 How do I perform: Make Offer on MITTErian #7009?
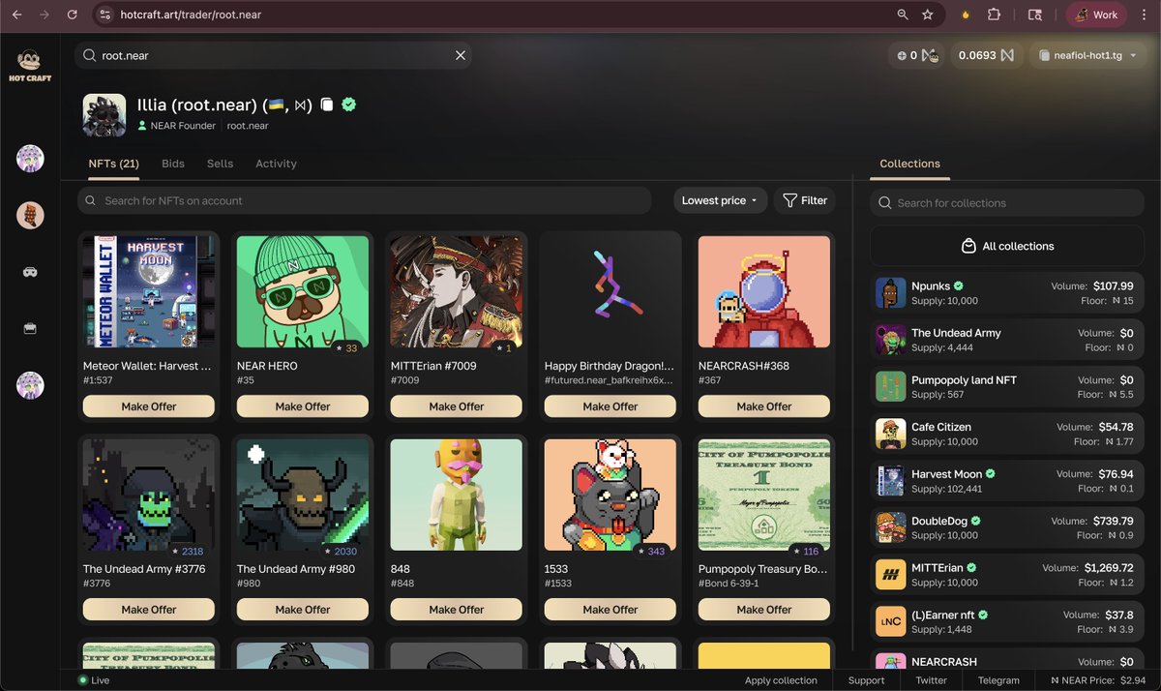(457, 406)
